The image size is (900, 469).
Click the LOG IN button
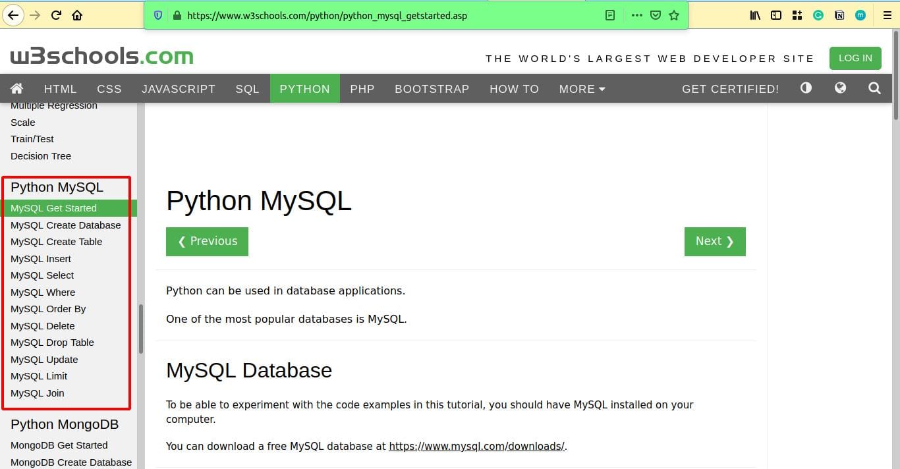pos(855,58)
